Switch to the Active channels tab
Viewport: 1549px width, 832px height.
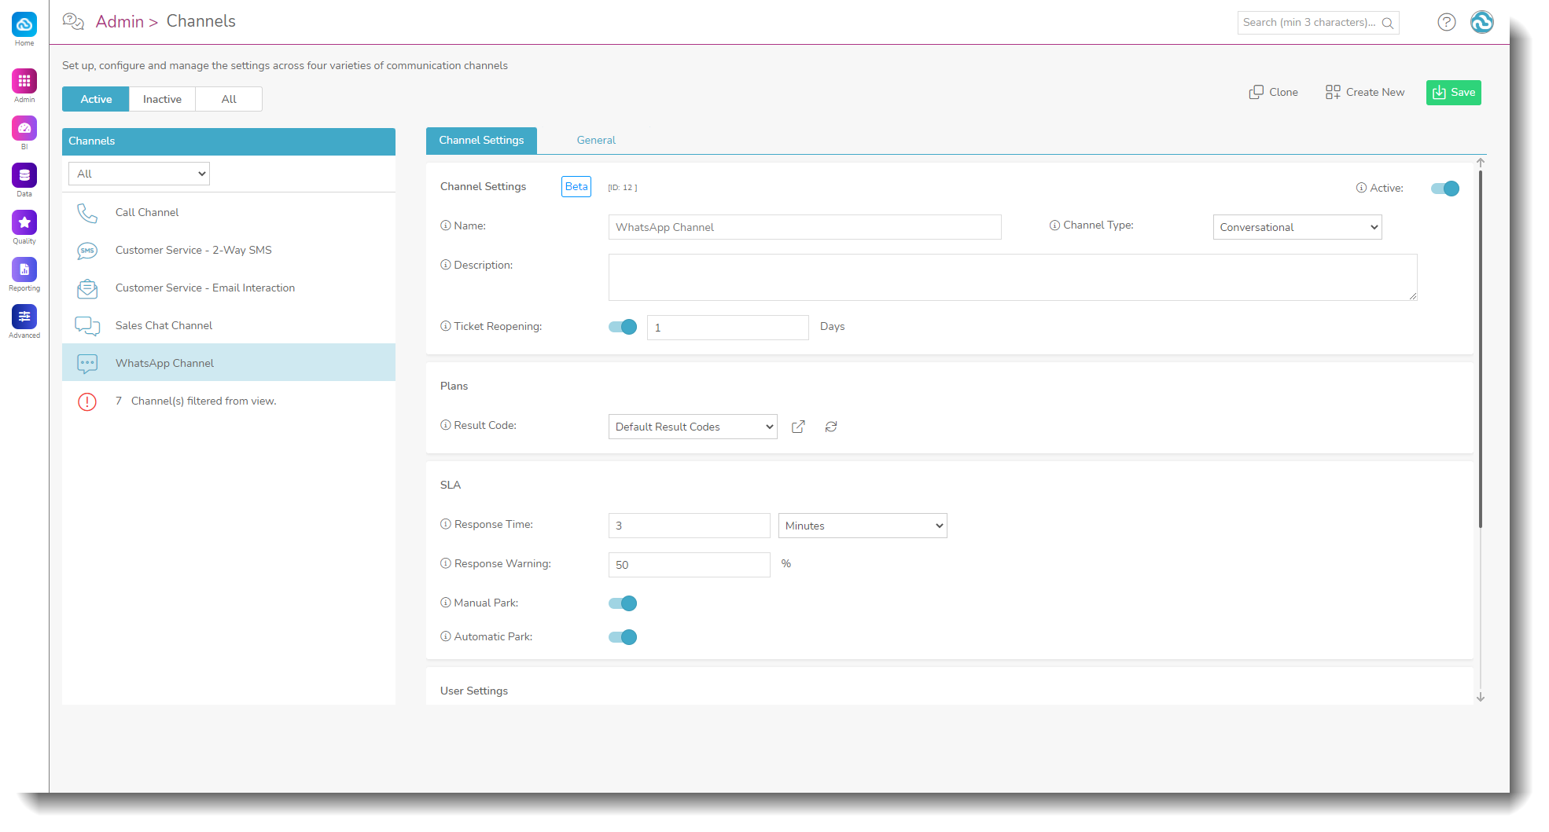tap(96, 99)
